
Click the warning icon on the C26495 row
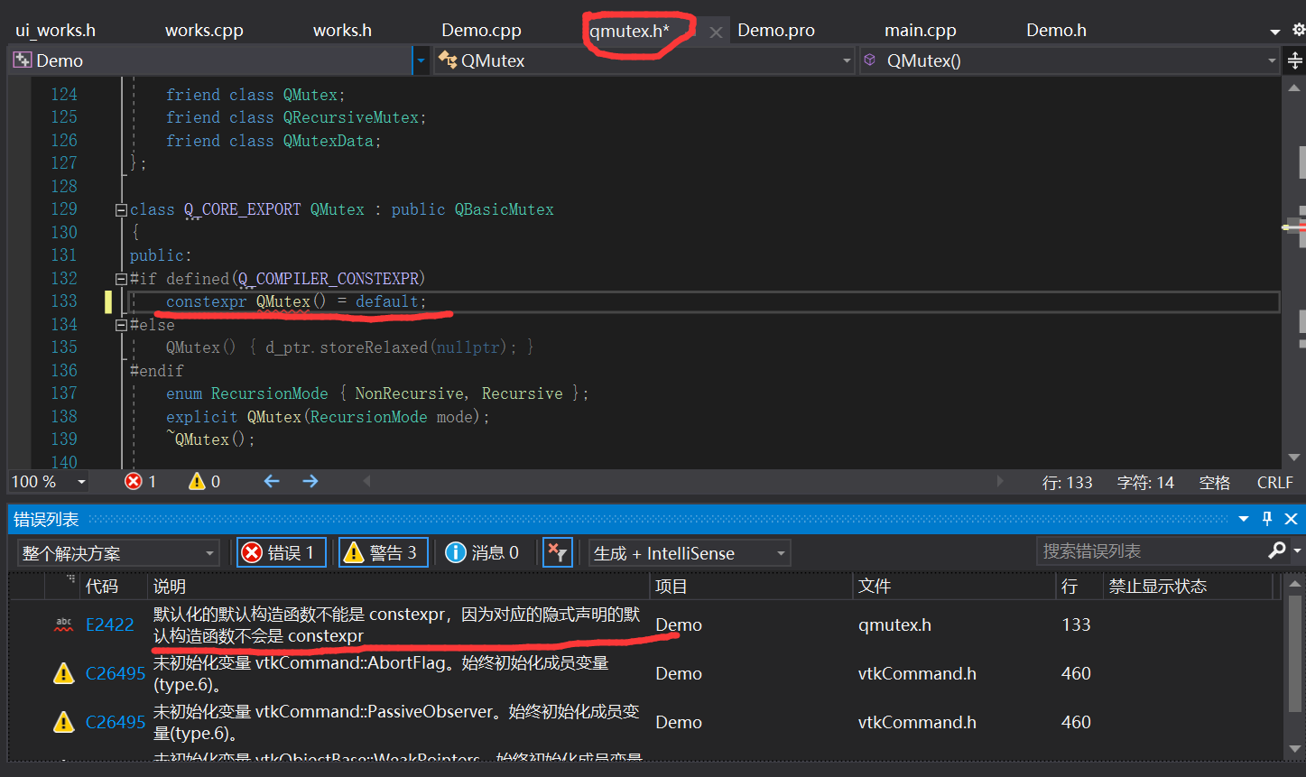click(x=62, y=672)
